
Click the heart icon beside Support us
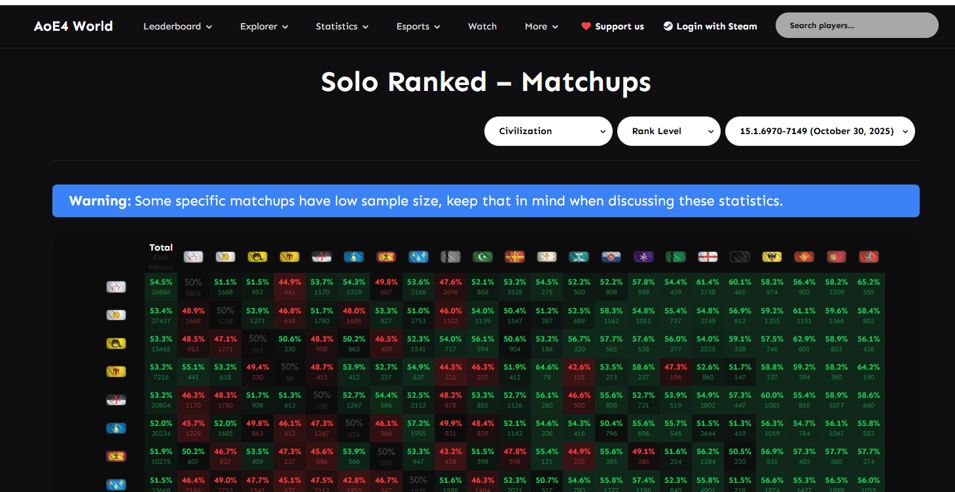point(586,27)
